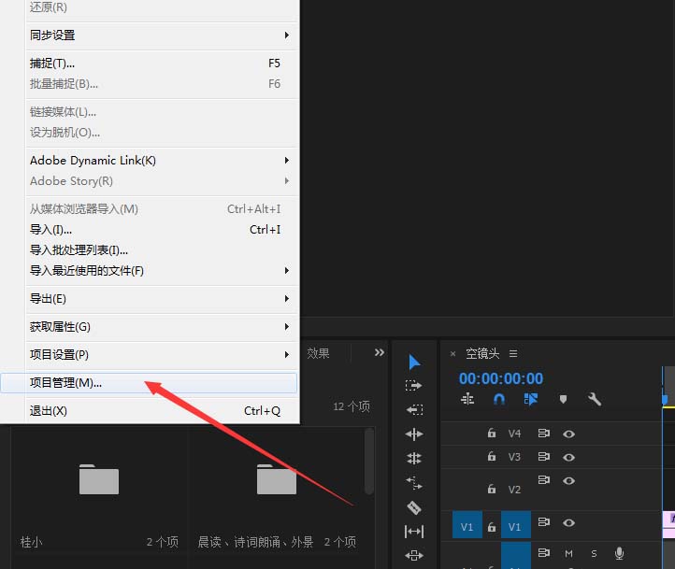This screenshot has width=675, height=569.
Task: Enable voice-over record microphone
Action: click(619, 553)
